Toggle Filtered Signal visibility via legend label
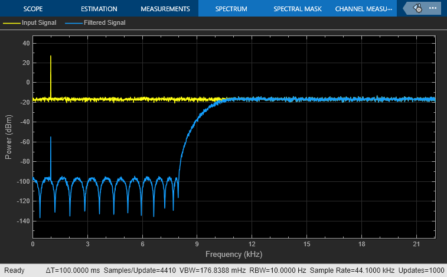 coord(105,22)
